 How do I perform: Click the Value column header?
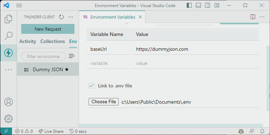point(142,34)
